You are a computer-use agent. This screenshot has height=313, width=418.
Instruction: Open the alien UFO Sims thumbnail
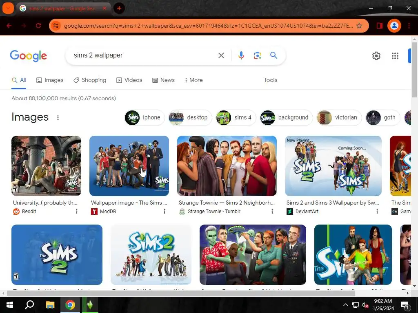(x=253, y=255)
